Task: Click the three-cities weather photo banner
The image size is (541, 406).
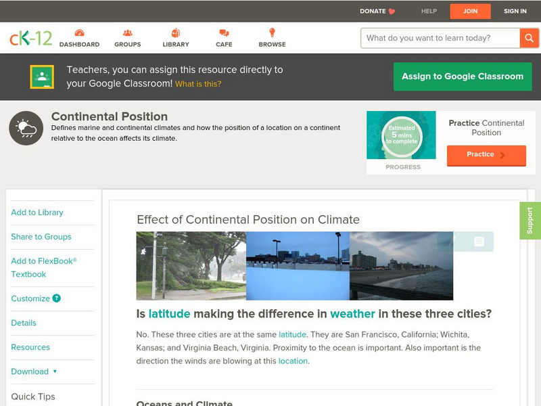Action: pyautogui.click(x=295, y=265)
